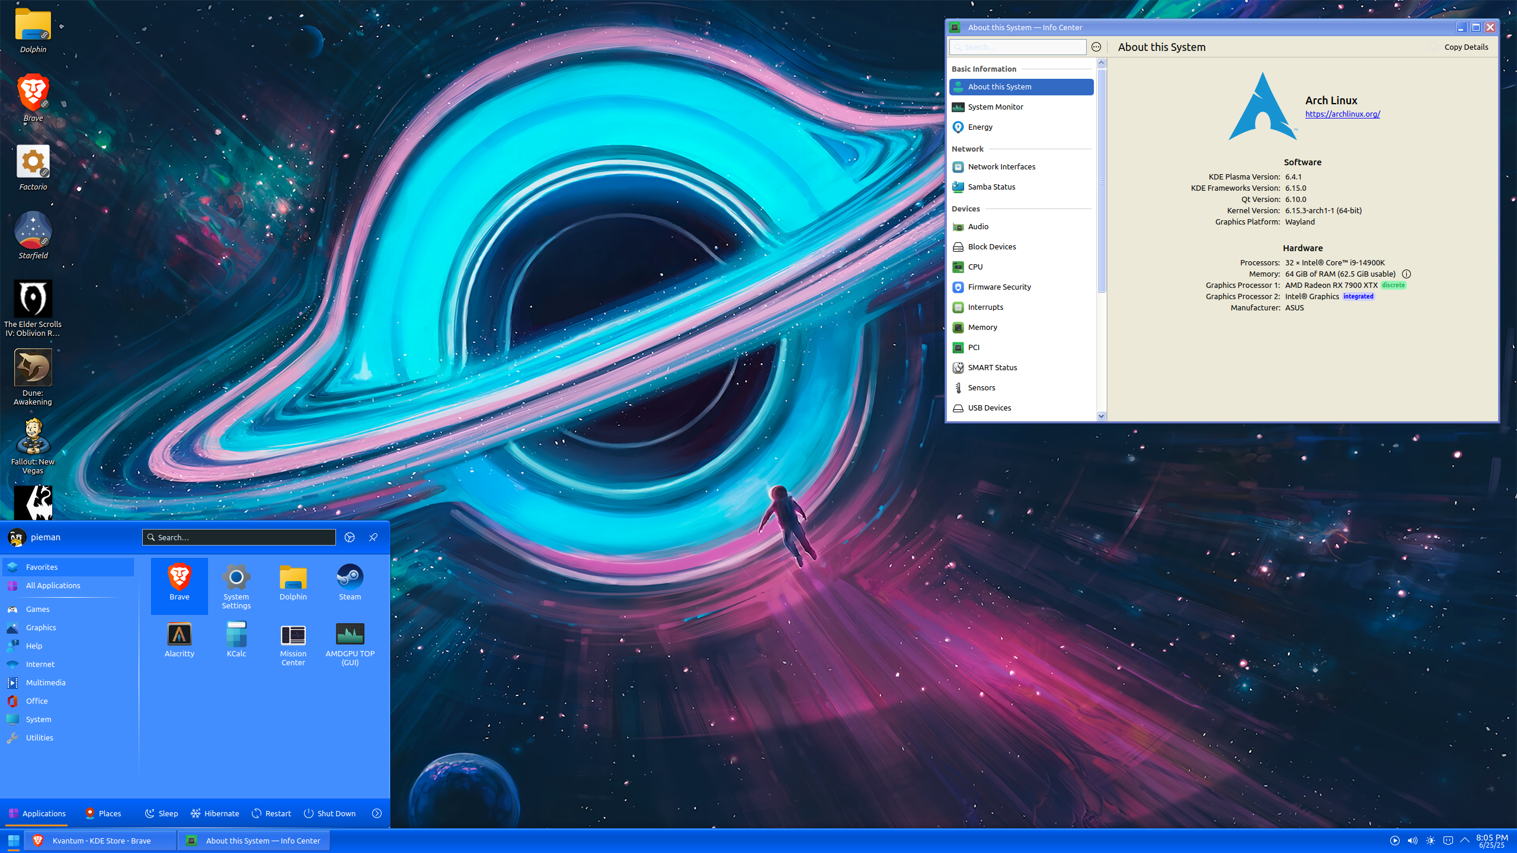Open the Games category
This screenshot has height=853, width=1517.
pyautogui.click(x=68, y=609)
